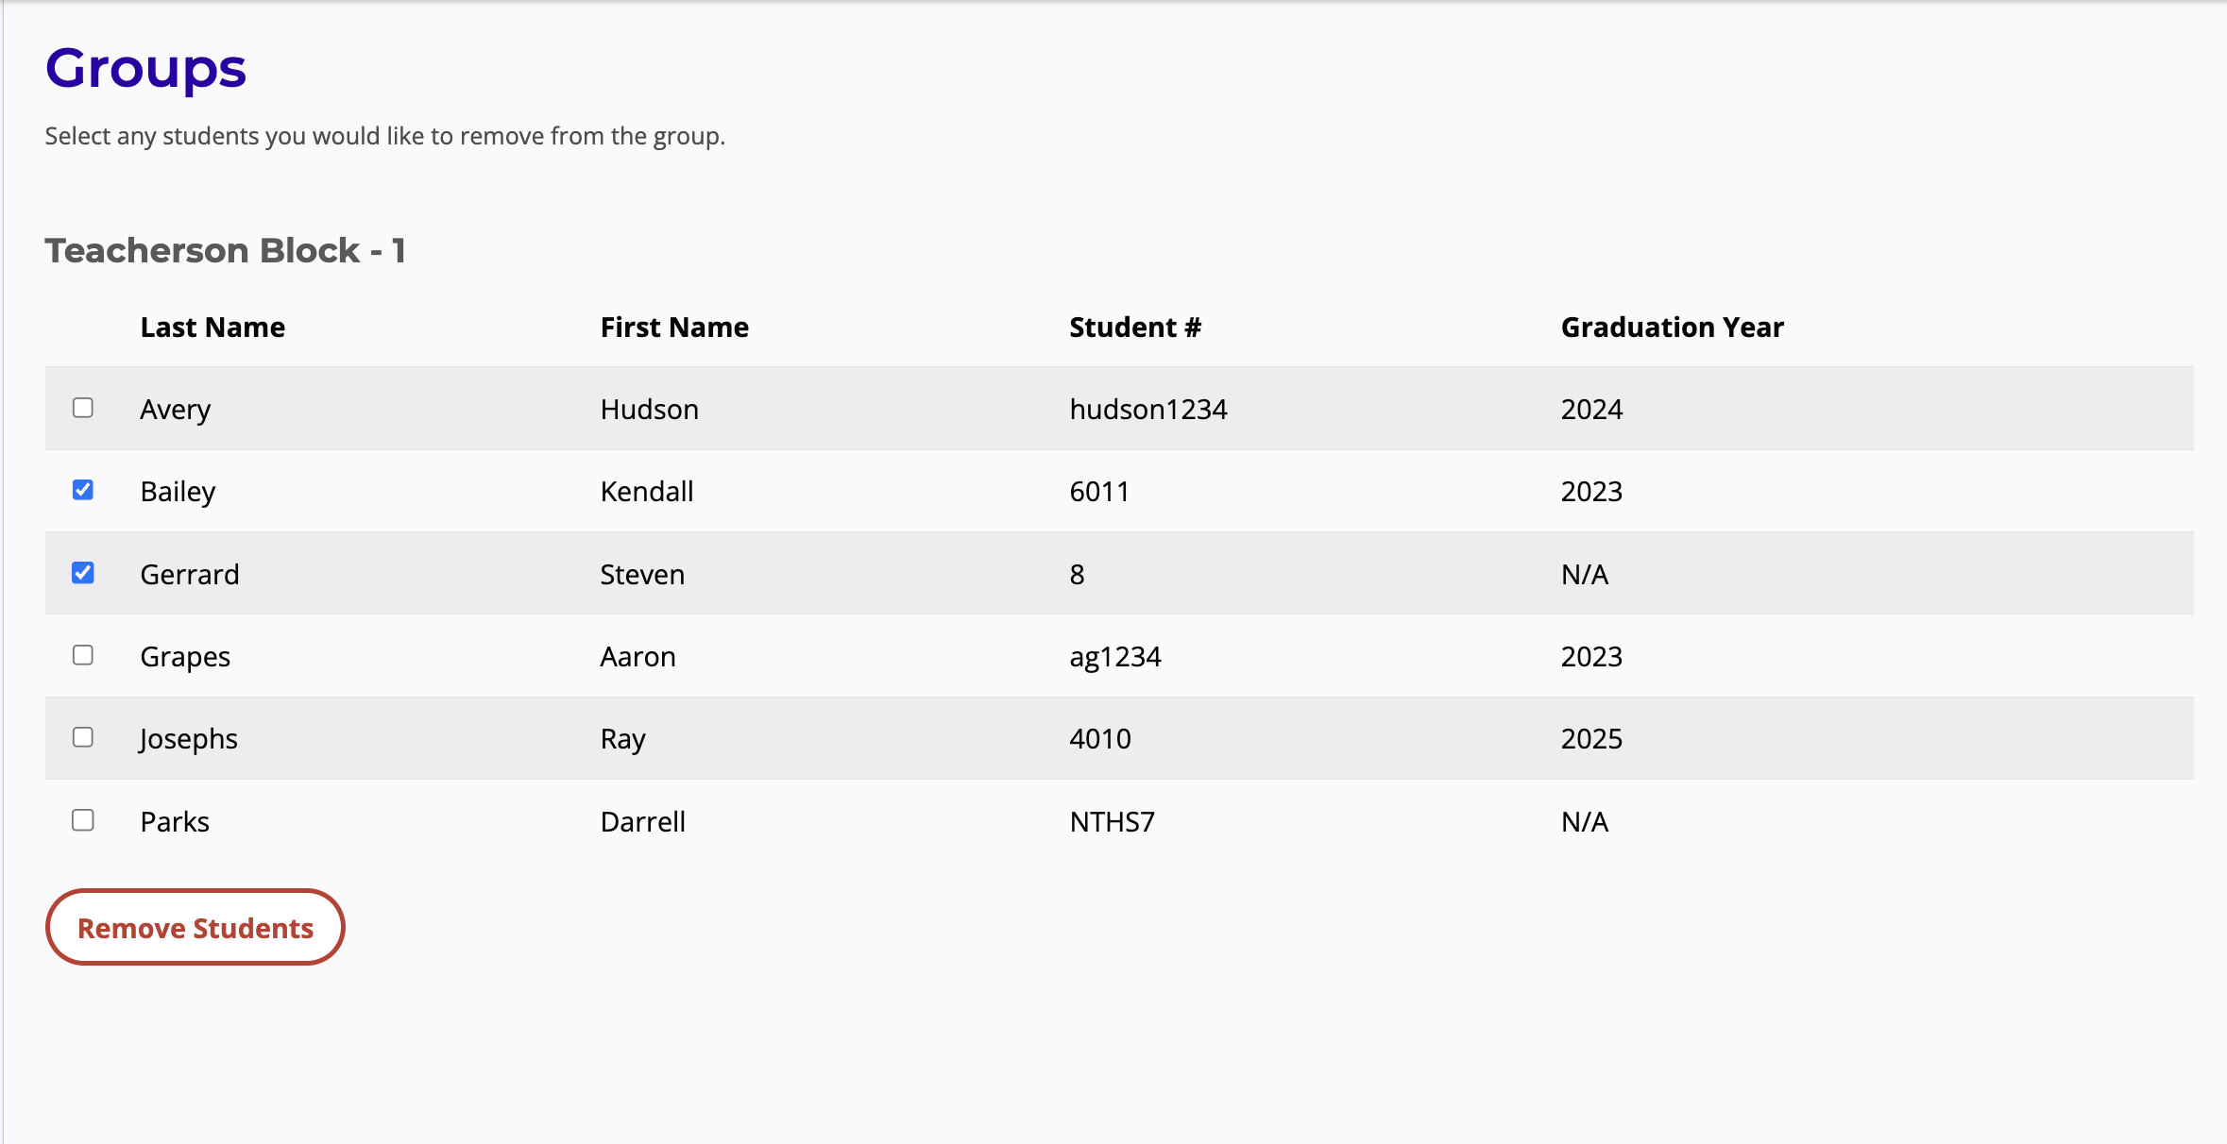
Task: Click the Student # column header
Action: 1134,328
